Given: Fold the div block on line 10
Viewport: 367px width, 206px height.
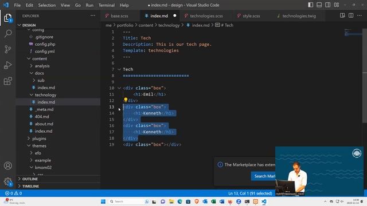Looking at the screenshot, I should [x=119, y=88].
